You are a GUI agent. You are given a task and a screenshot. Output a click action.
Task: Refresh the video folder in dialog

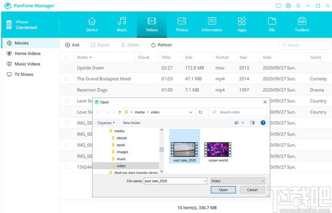[x=200, y=112]
